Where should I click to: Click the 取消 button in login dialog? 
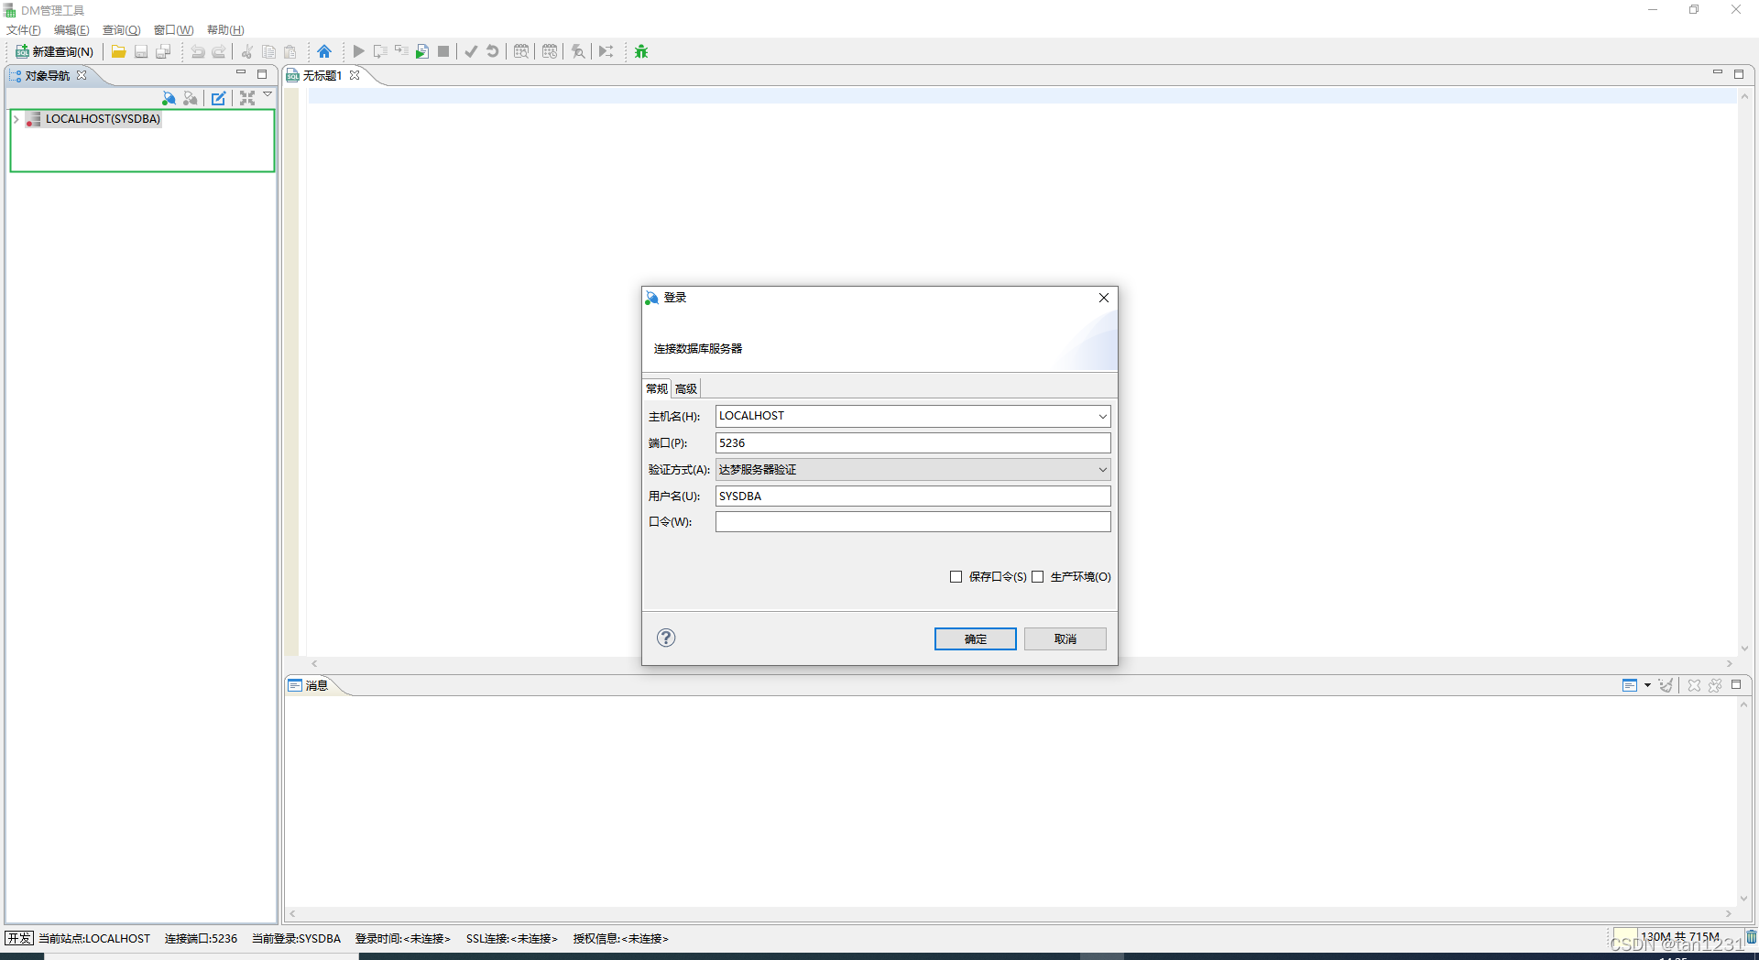[1065, 638]
